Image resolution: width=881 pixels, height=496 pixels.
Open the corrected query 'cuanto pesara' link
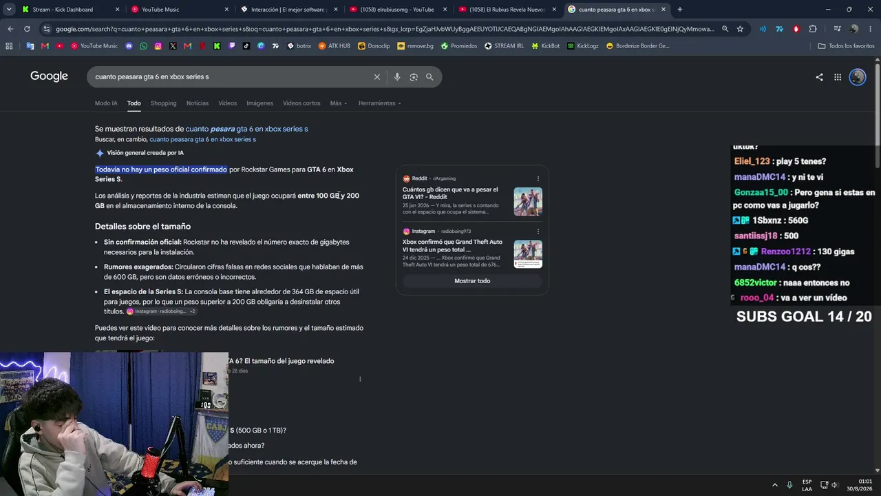click(x=246, y=129)
